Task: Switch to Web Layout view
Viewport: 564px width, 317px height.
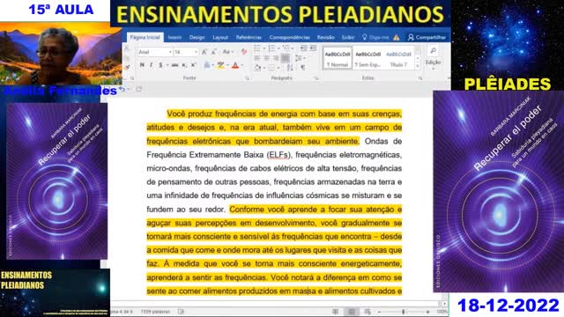Action: 367,312
